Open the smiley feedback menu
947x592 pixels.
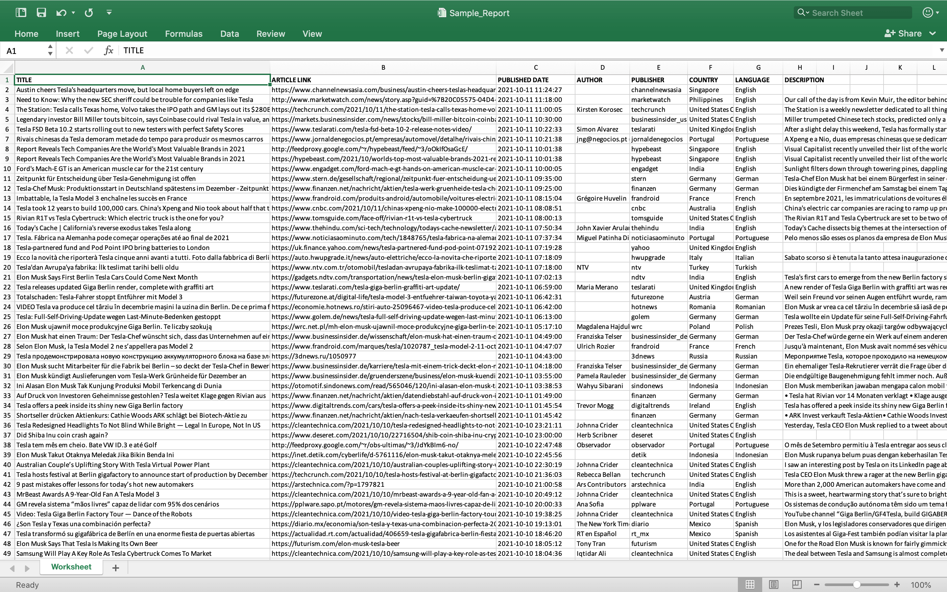click(931, 12)
